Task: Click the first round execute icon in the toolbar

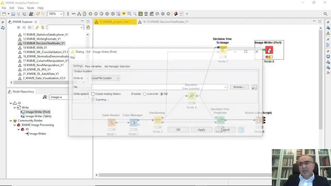Action: tap(91, 14)
